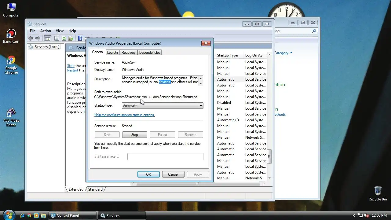Click the services list scroll-down arrow
Image resolution: width=391 pixels, height=220 pixels.
[x=269, y=178]
